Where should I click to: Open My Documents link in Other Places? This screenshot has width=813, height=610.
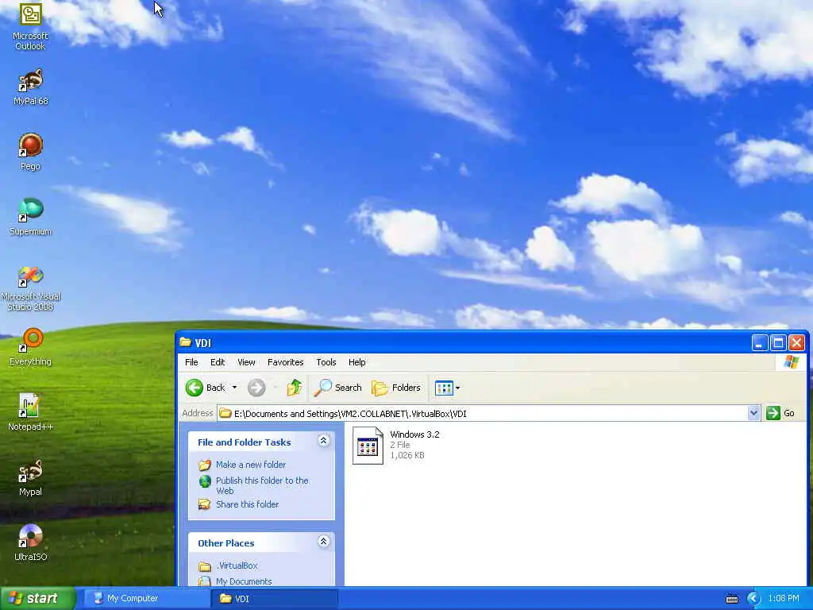[x=244, y=581]
